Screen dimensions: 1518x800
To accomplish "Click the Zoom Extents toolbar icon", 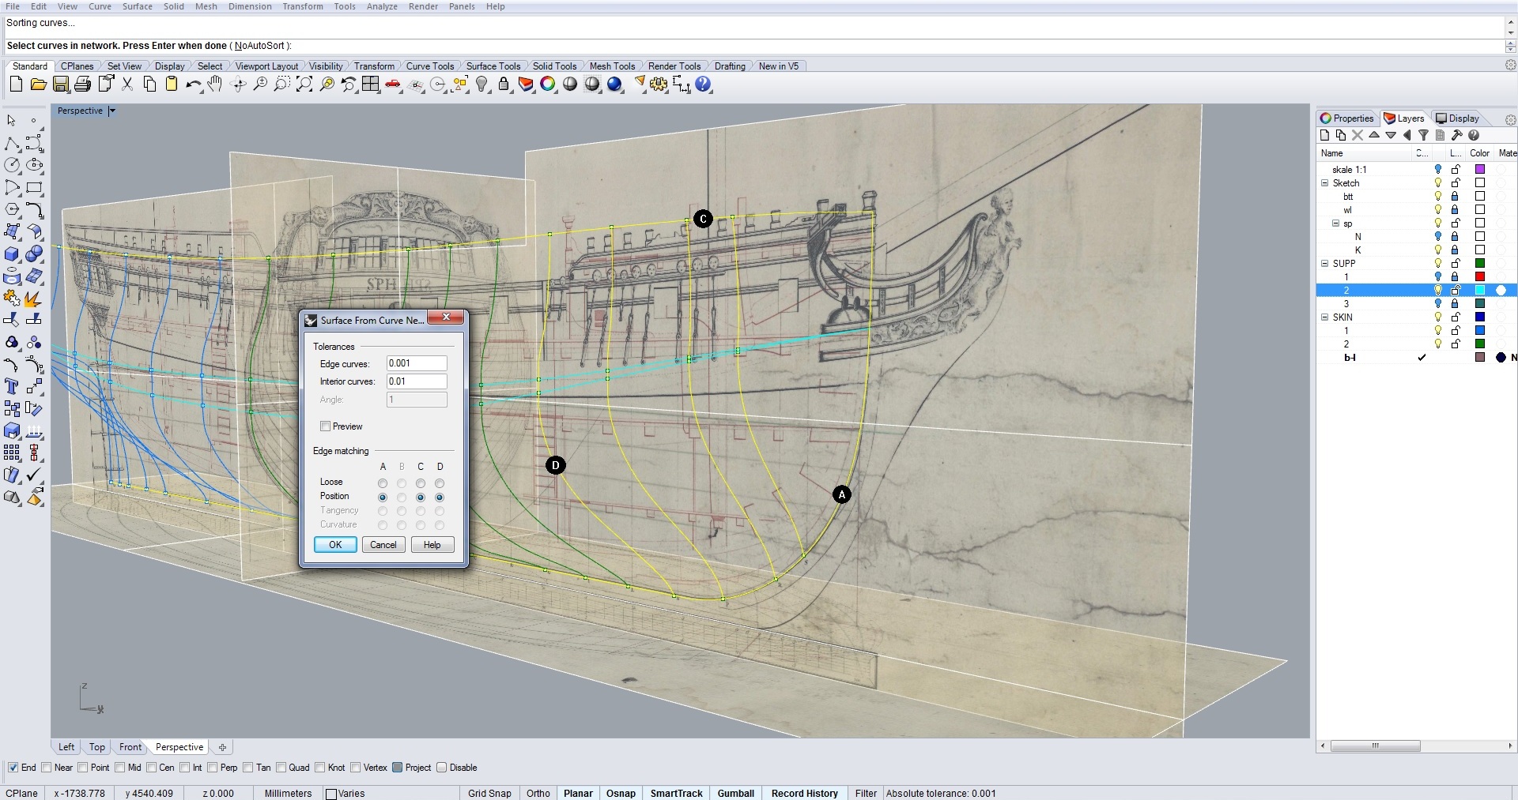I will point(304,85).
